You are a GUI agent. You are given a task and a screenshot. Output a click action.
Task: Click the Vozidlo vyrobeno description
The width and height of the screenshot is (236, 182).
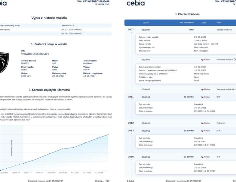pyautogui.click(x=224, y=30)
